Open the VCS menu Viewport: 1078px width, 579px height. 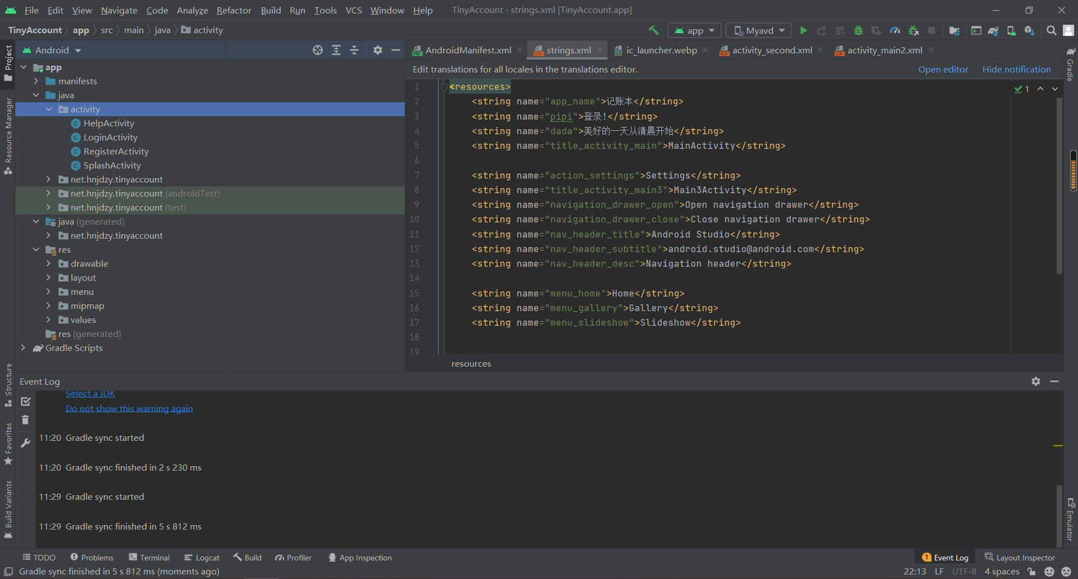354,10
